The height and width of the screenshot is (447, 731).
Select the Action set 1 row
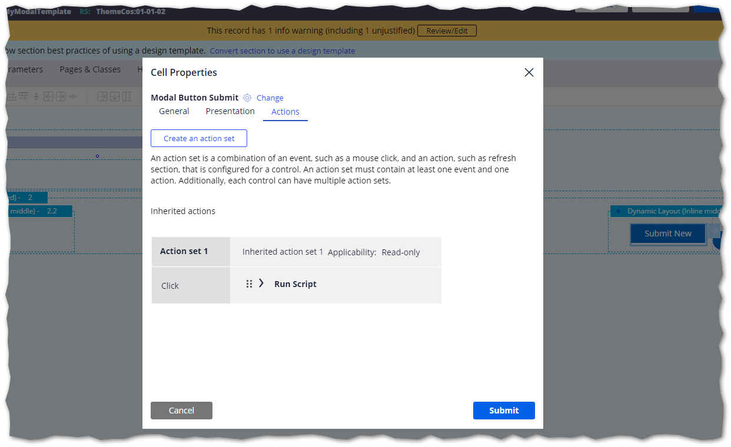pos(183,252)
